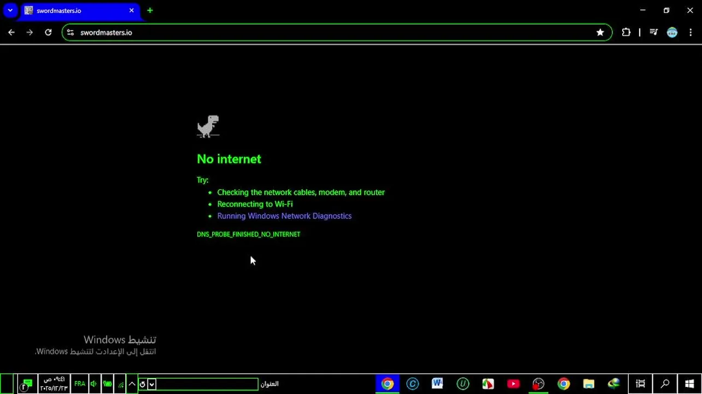
Task: Open the Chrome profile avatar
Action: click(x=672, y=33)
